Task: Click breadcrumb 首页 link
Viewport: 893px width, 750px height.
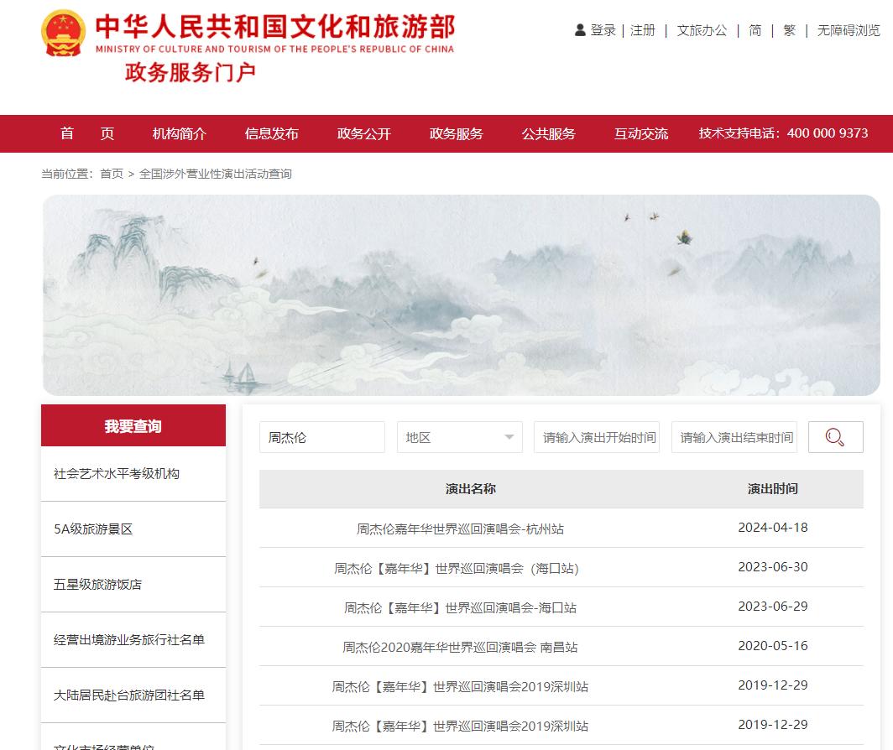Action: (112, 174)
